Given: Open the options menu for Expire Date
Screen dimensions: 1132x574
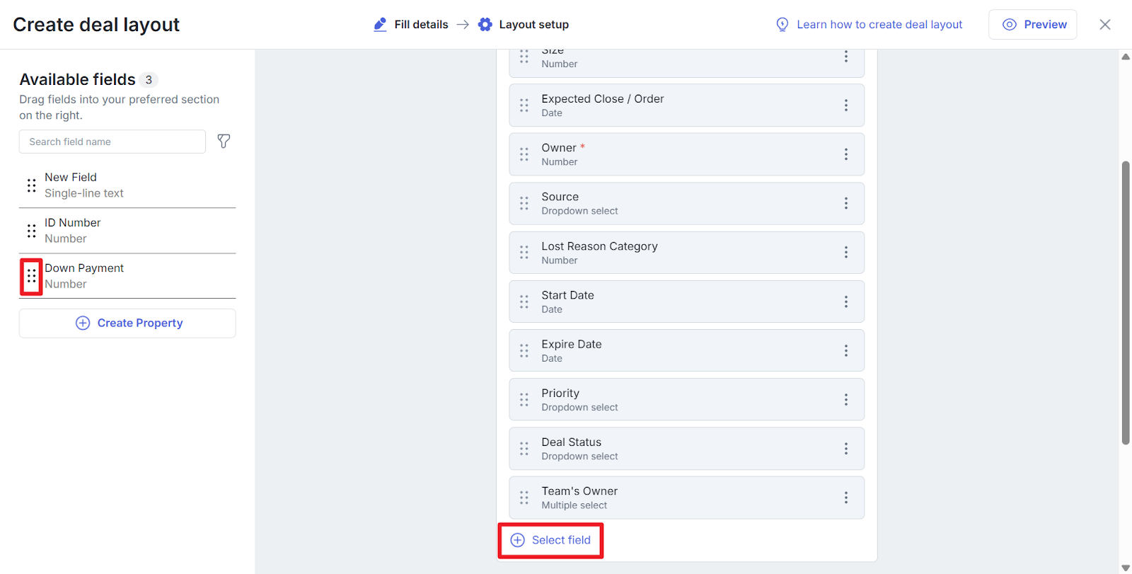Looking at the screenshot, I should [845, 350].
